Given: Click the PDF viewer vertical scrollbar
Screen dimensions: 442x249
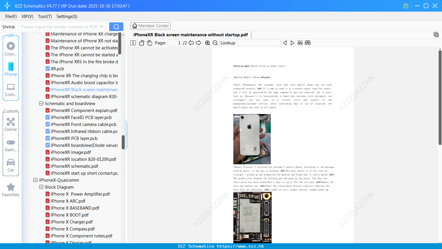Looking at the screenshot, I should 440,97.
